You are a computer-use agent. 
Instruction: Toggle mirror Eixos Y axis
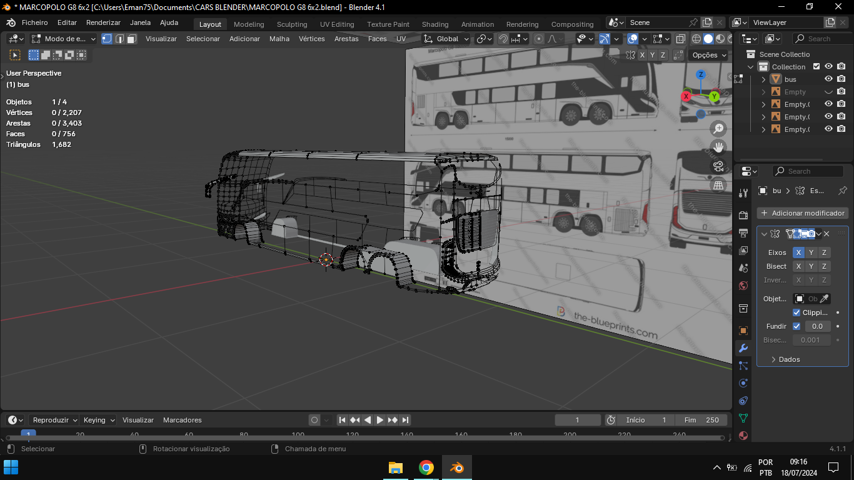(811, 252)
